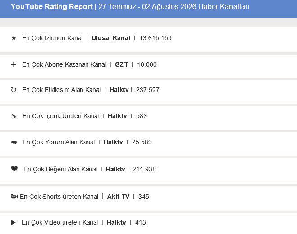297x234 pixels.
Task: Select Akit TV channel name
Action: (x=118, y=197)
